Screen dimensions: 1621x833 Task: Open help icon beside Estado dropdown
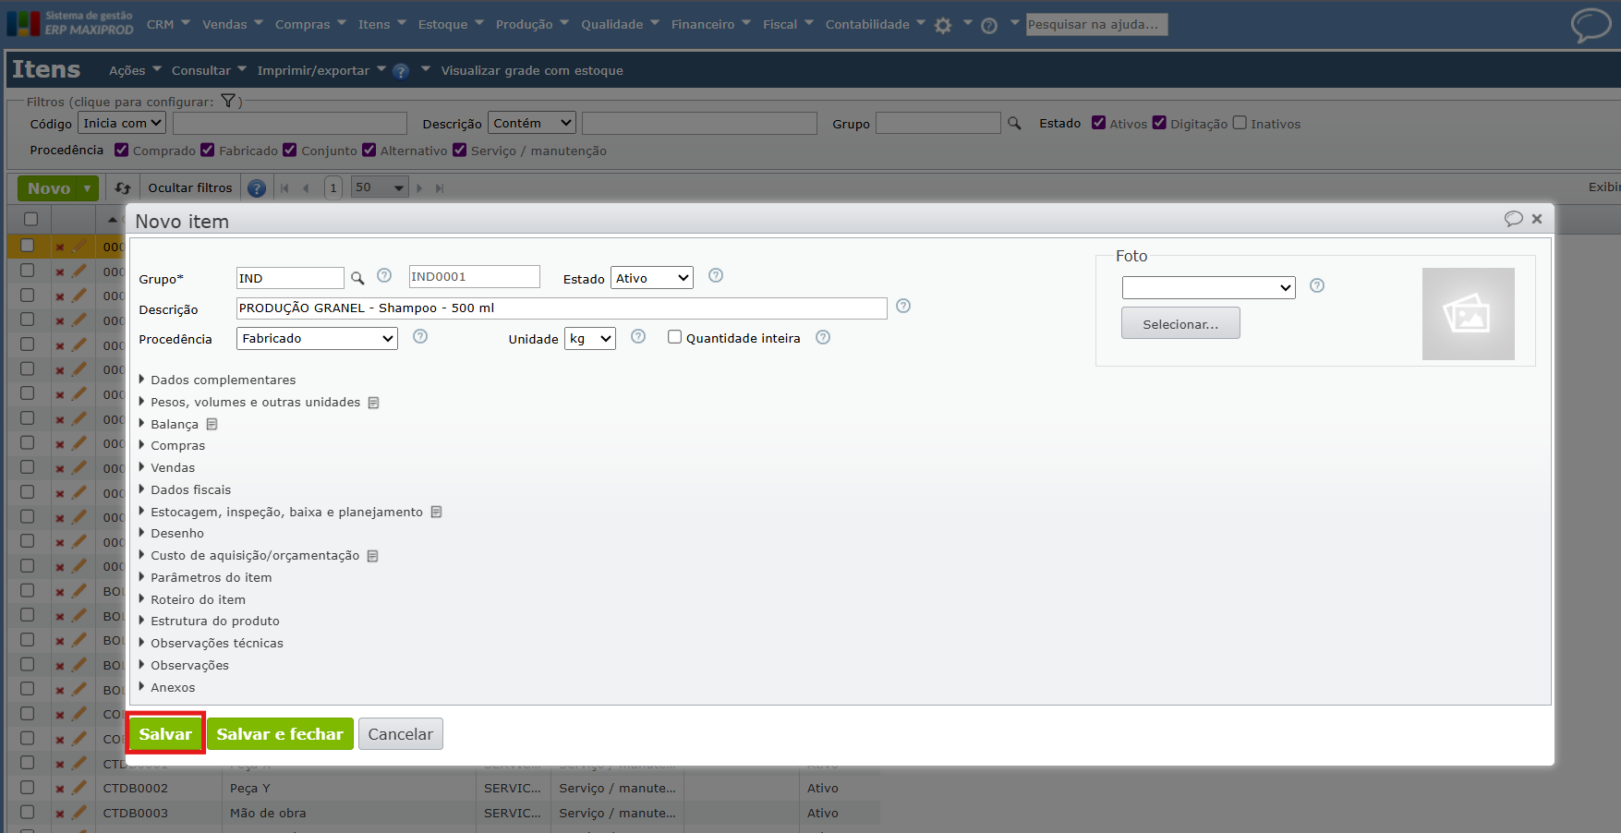coord(716,275)
